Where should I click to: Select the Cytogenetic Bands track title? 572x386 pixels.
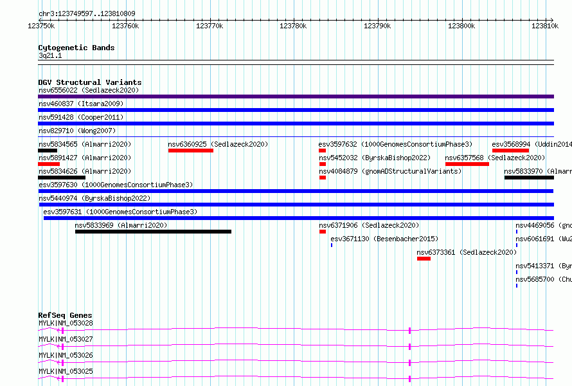(76, 48)
